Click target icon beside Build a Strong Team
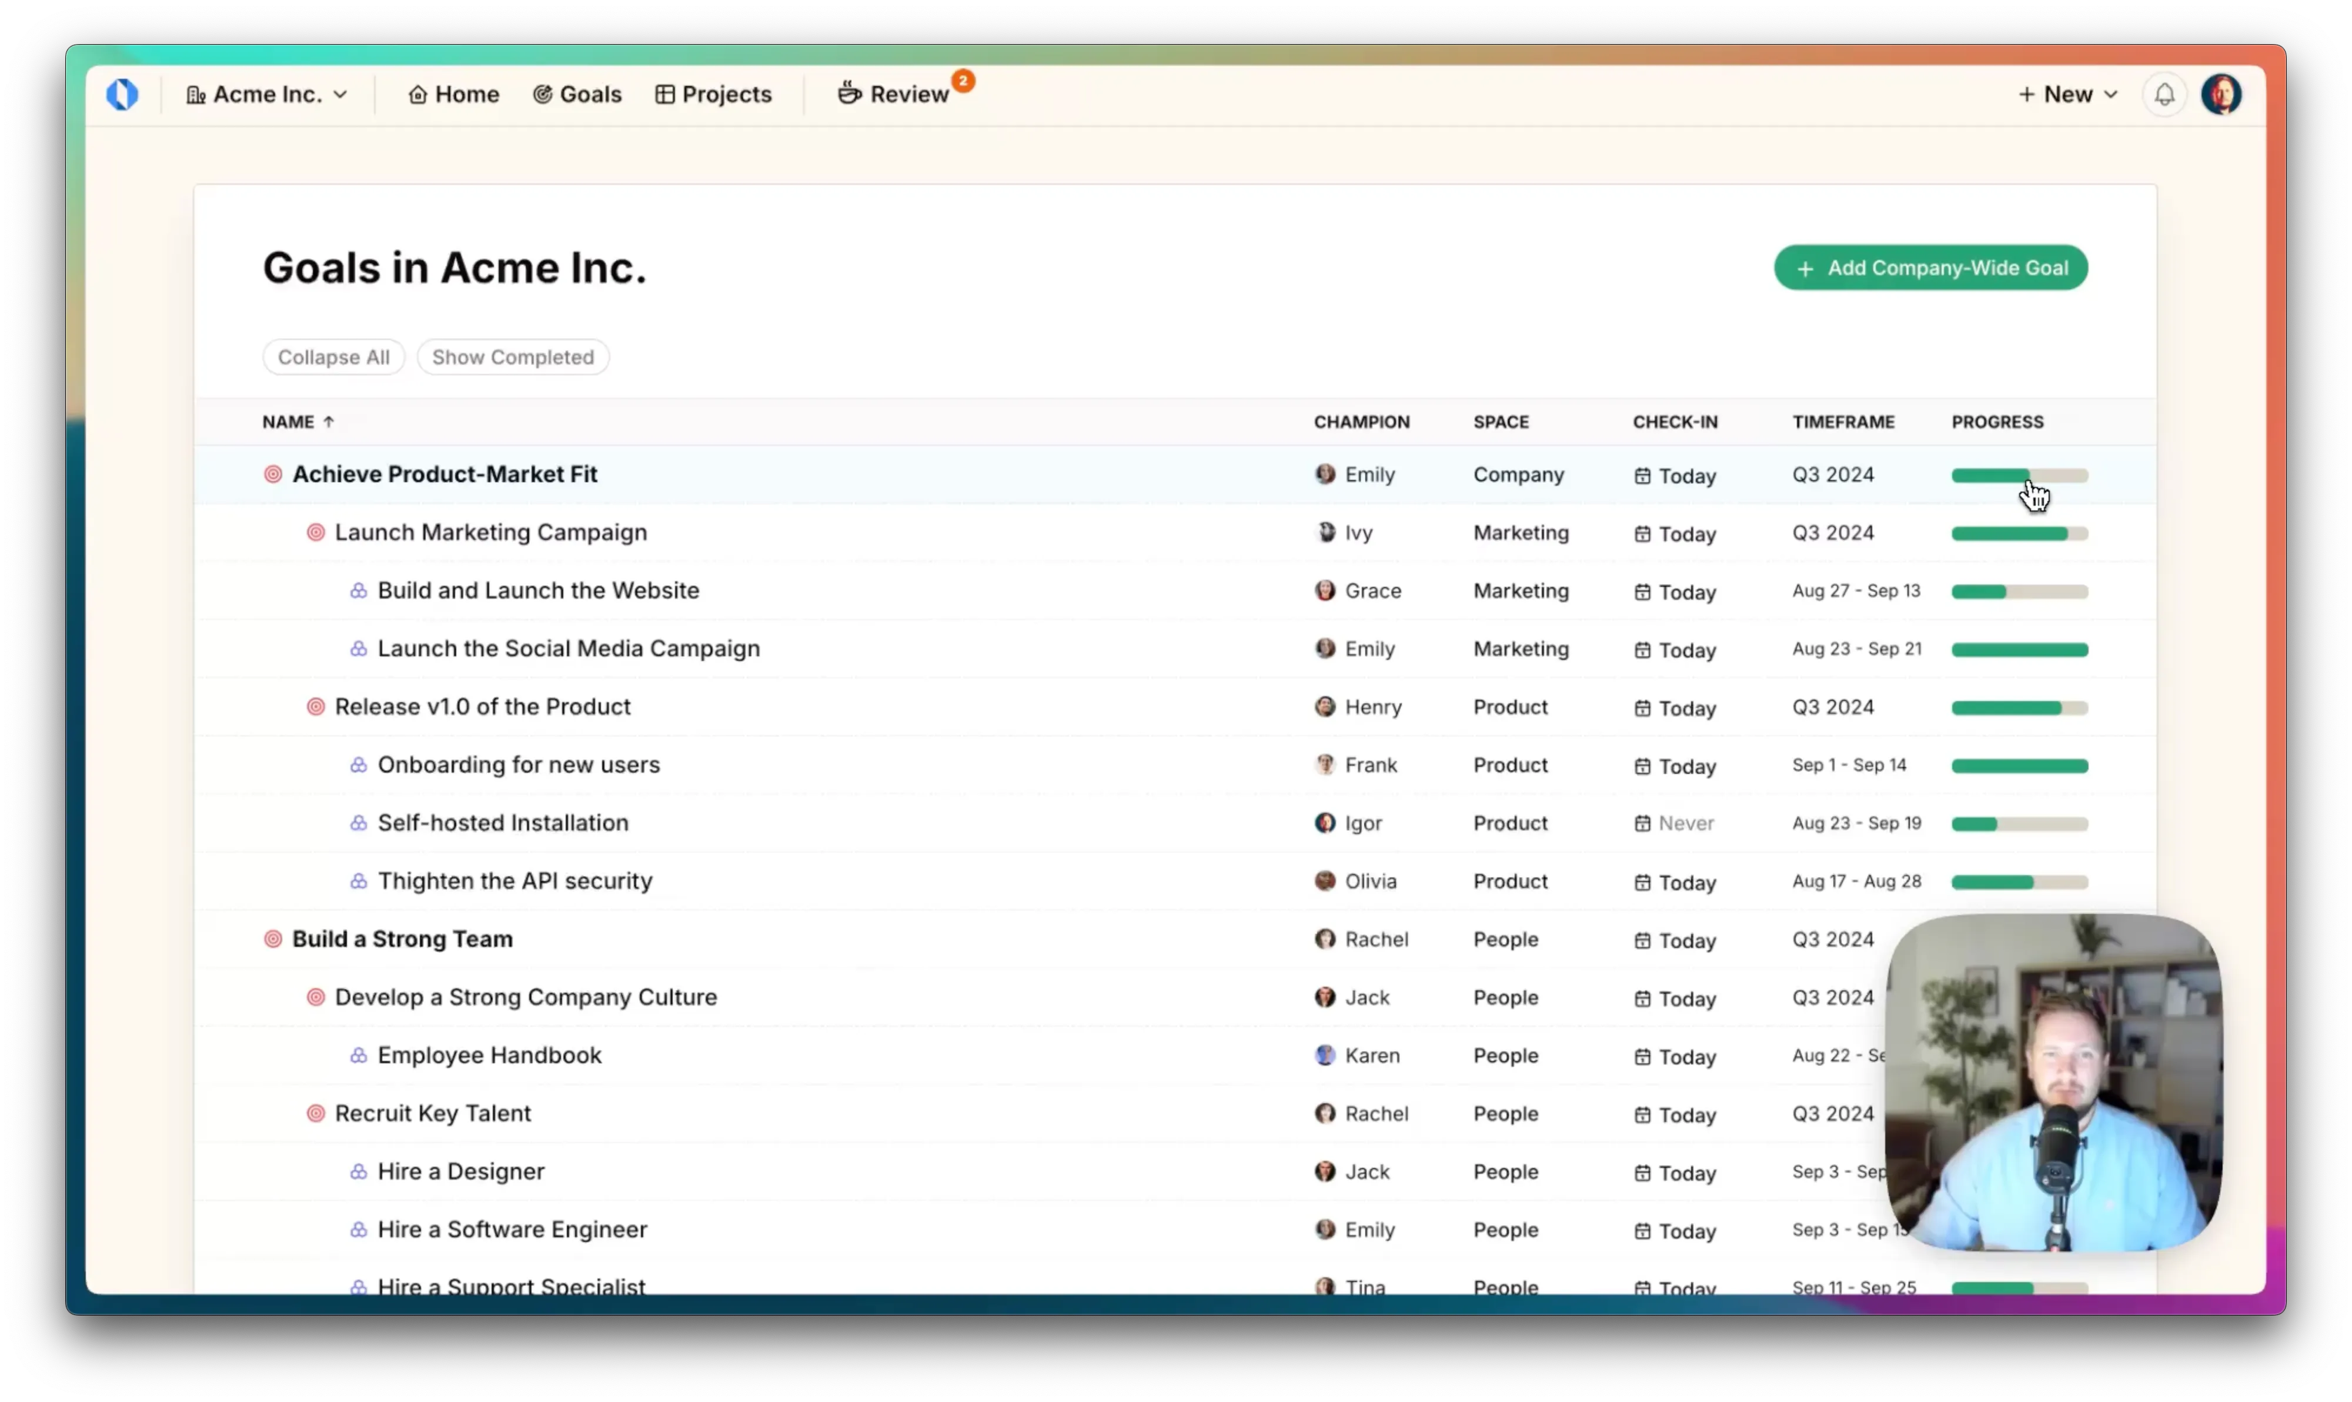 click(x=273, y=939)
